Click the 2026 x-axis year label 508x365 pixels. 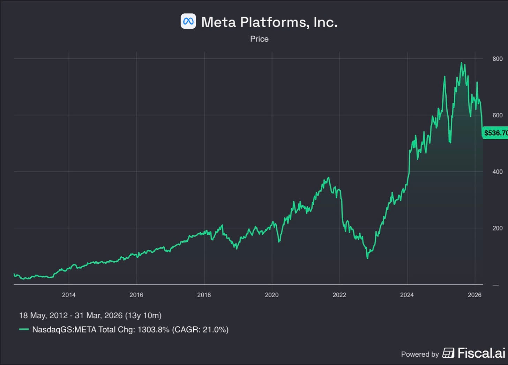pos(475,295)
